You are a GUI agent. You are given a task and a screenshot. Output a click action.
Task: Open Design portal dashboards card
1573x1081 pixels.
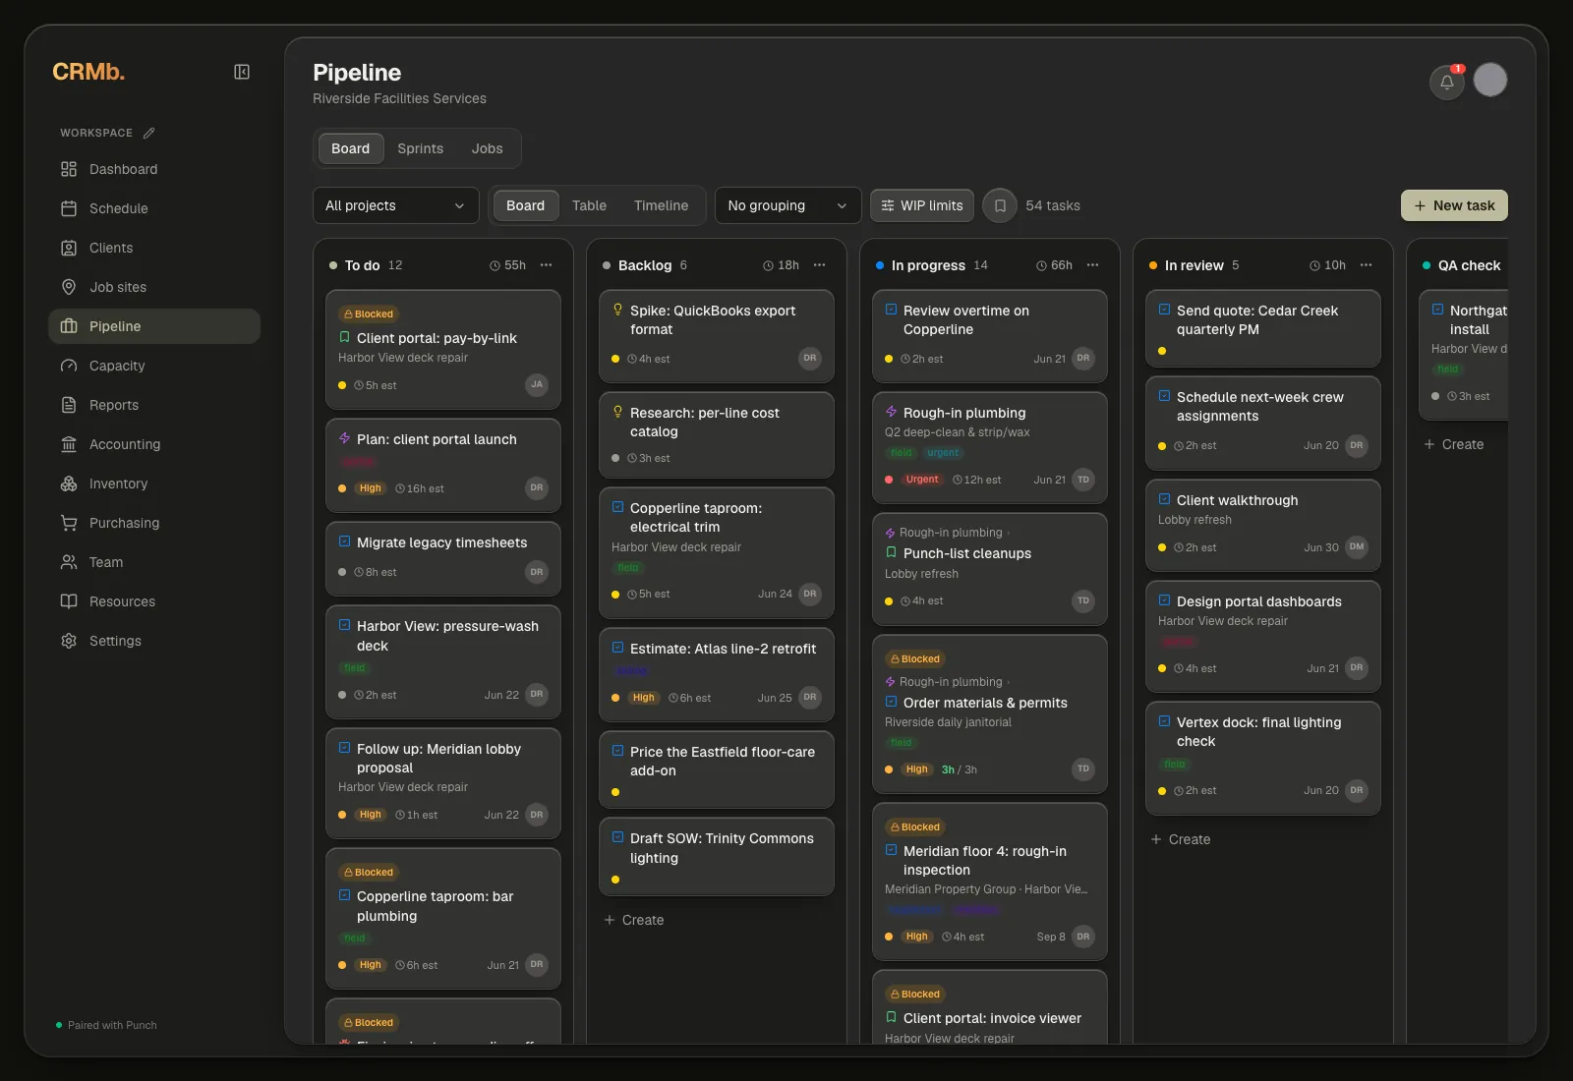click(1263, 637)
